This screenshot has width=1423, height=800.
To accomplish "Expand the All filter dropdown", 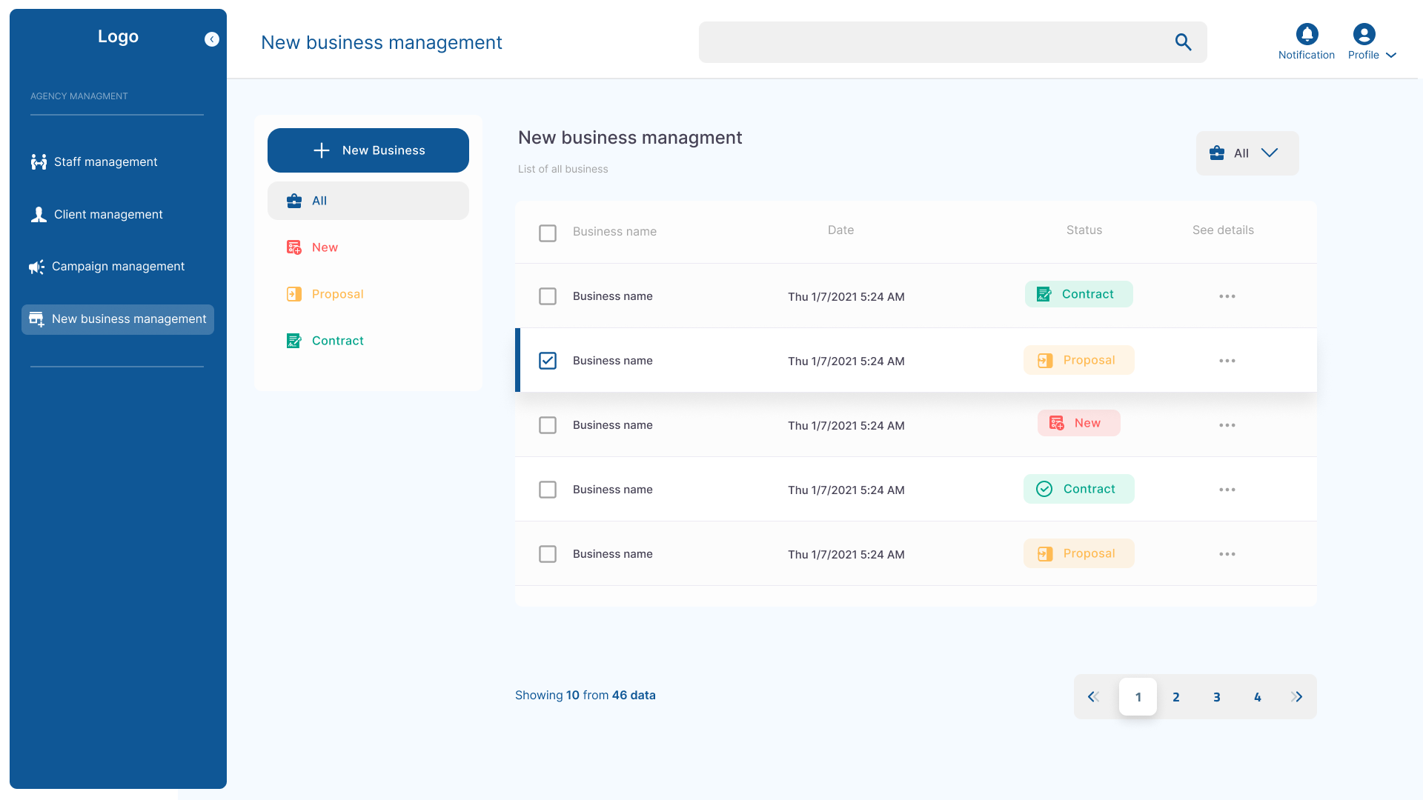I will click(1247, 153).
